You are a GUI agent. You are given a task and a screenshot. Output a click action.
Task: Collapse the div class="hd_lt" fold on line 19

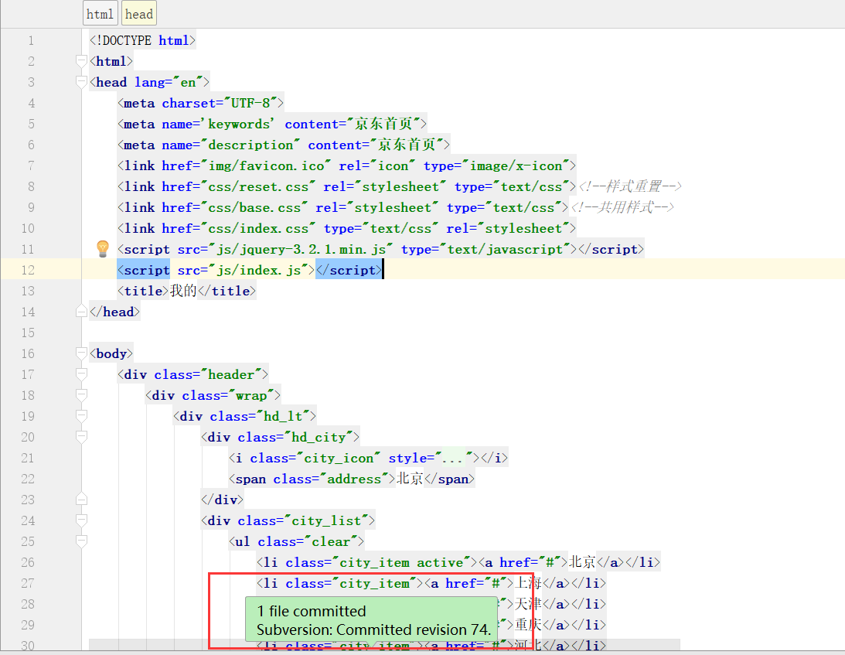pos(81,415)
